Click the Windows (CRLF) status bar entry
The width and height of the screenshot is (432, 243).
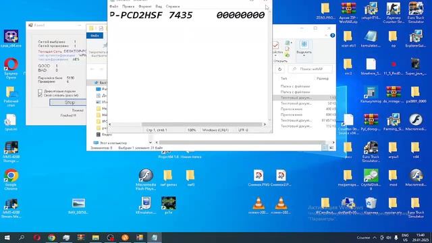215,130
